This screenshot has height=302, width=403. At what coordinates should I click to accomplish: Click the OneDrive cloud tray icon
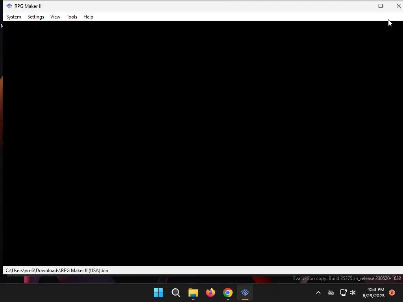331,293
